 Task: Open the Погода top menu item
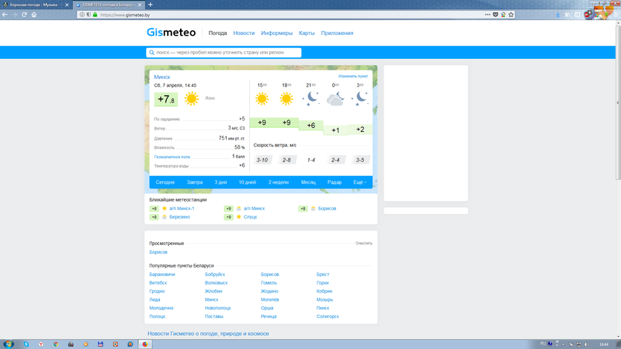217,33
